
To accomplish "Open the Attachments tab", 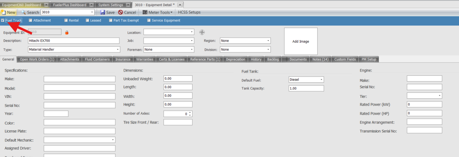I will pos(70,59).
